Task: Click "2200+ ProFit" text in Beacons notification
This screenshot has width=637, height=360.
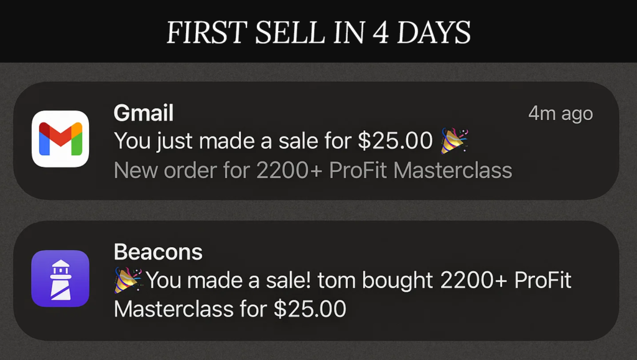Action: coord(506,280)
